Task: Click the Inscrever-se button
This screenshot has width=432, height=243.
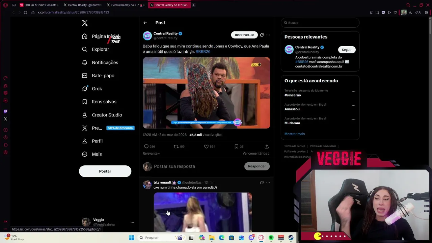Action: [244, 35]
